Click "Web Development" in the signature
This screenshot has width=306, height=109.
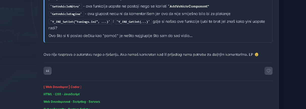coord(57,102)
